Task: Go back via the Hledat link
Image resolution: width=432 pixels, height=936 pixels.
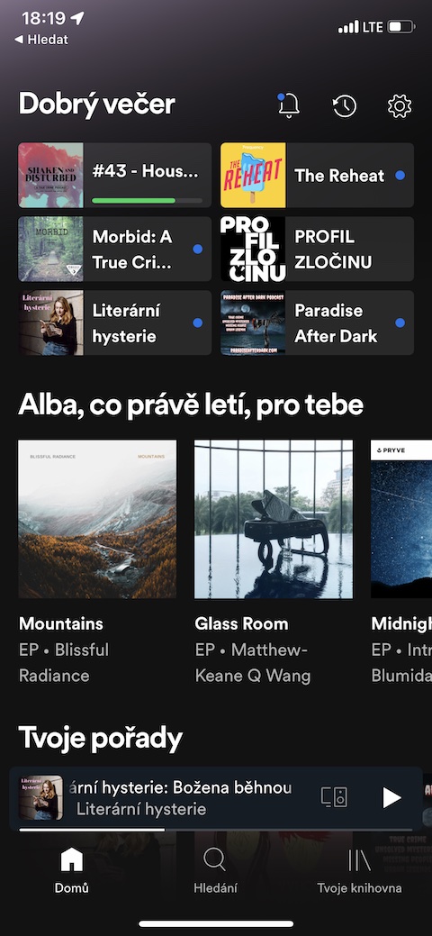Action: pos(41,40)
